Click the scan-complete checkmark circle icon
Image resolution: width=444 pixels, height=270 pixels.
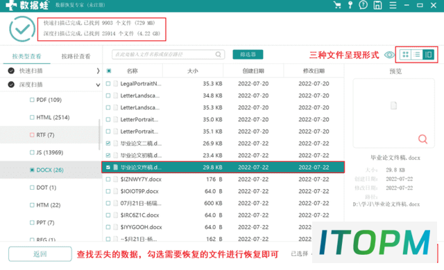22,29
